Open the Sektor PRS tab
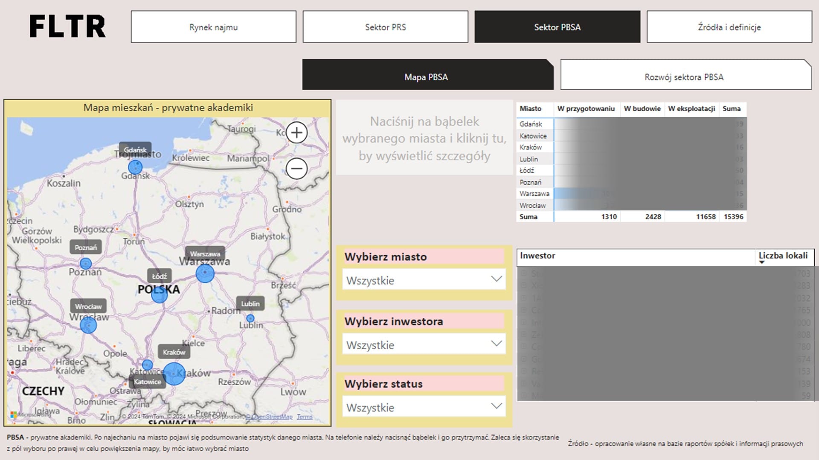The image size is (819, 460). coord(385,27)
